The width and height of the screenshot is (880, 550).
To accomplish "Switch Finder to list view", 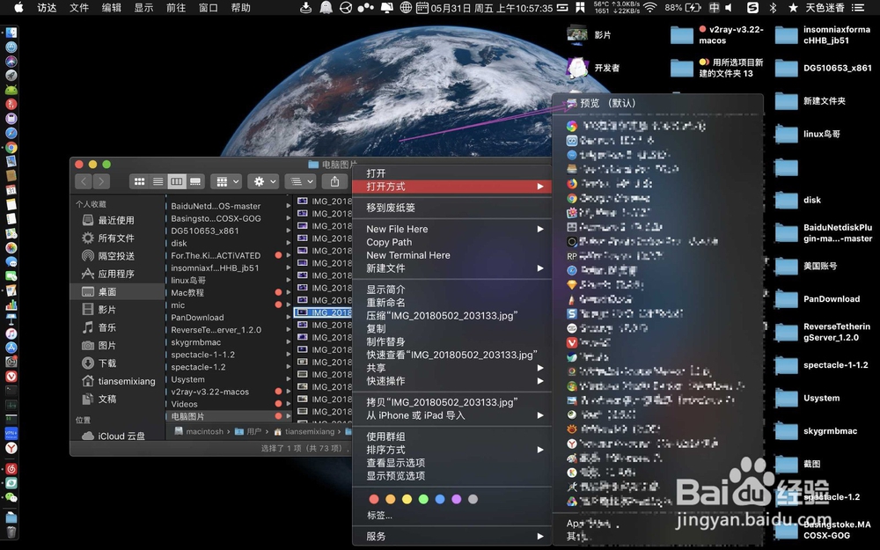I will 158,180.
